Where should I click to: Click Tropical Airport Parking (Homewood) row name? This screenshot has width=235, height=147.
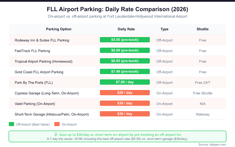tap(43, 61)
